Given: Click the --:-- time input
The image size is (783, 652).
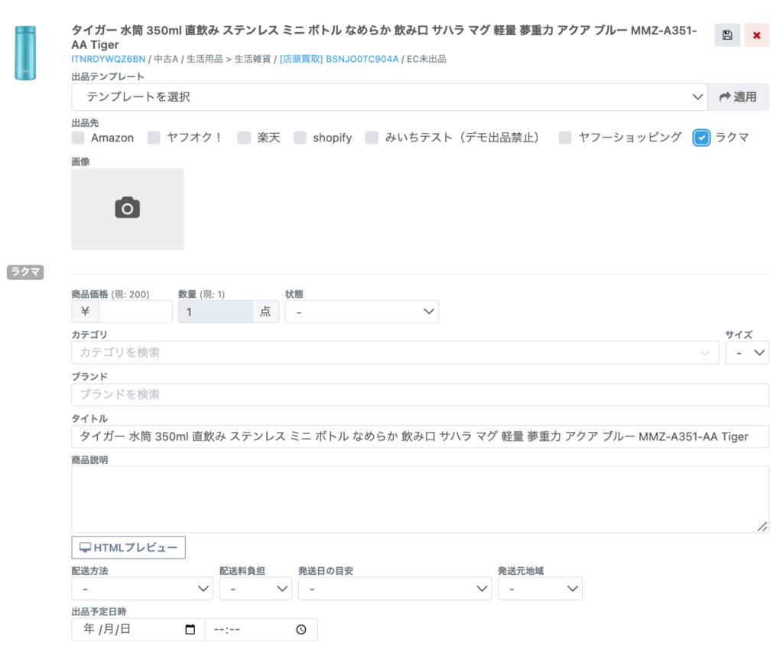Looking at the screenshot, I should coord(262,630).
